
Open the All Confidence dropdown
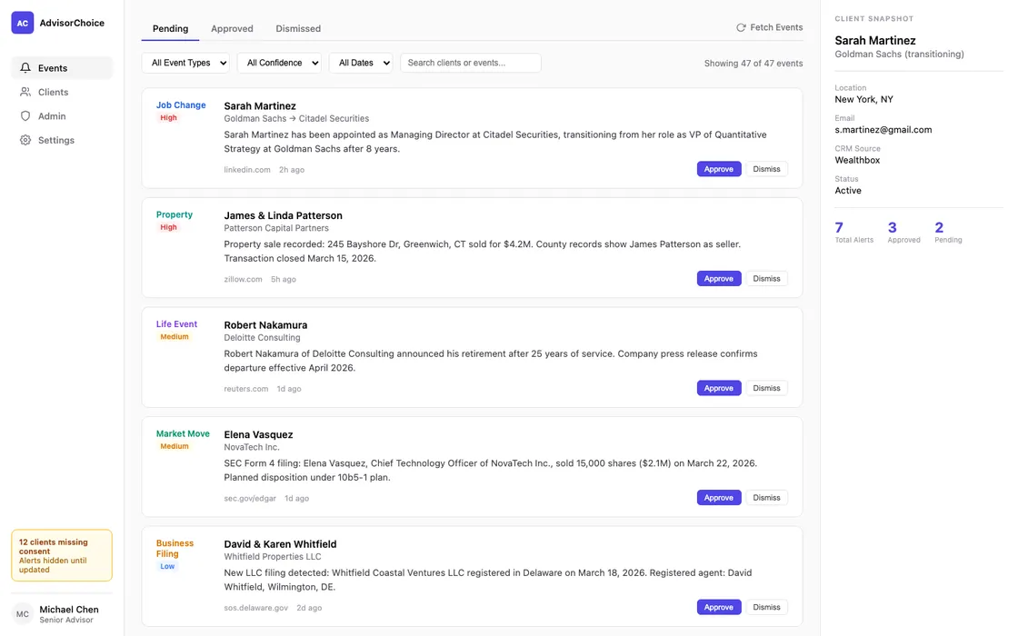click(x=279, y=63)
